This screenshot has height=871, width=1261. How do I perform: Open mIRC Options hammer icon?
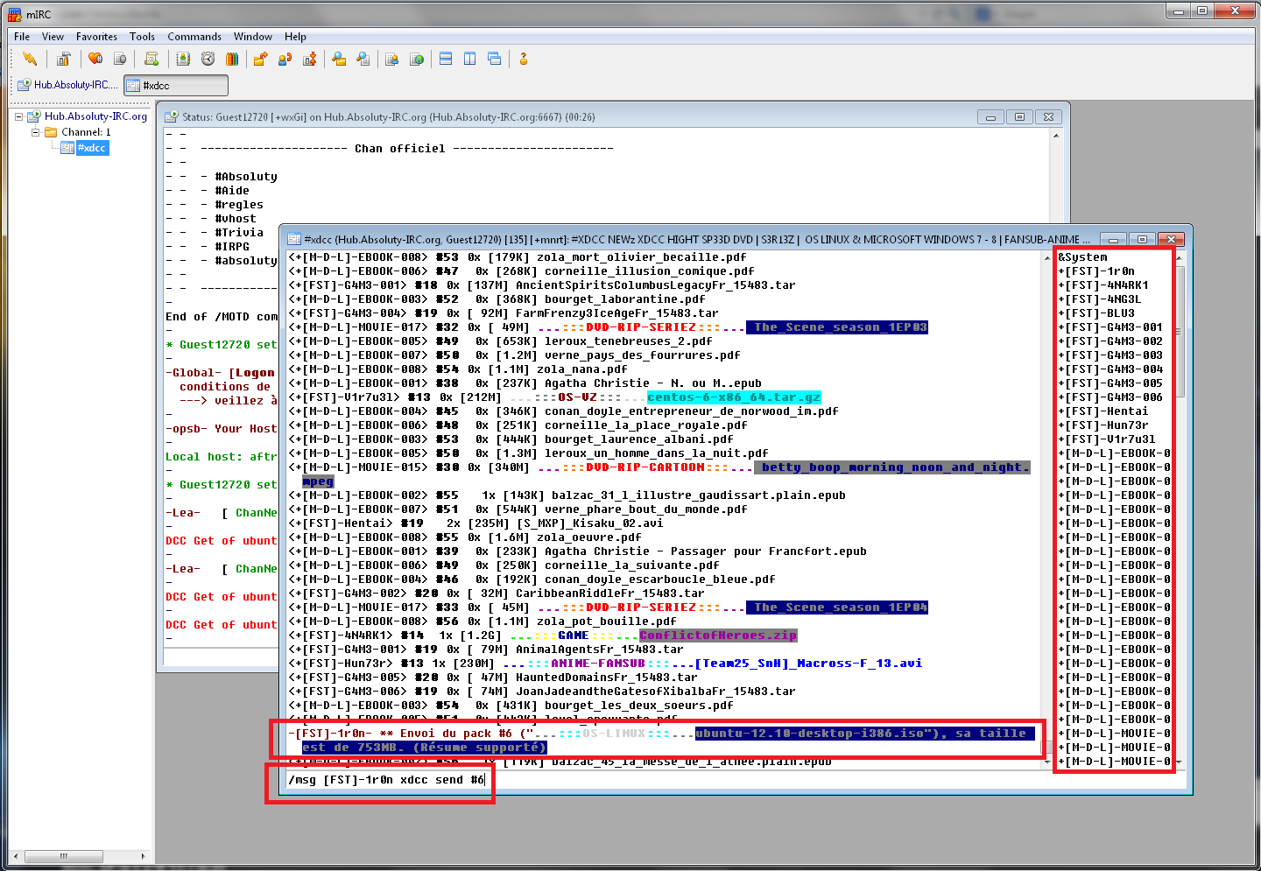[x=63, y=59]
